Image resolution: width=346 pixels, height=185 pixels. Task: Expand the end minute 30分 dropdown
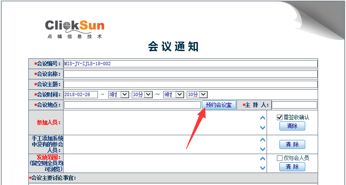click(197, 94)
